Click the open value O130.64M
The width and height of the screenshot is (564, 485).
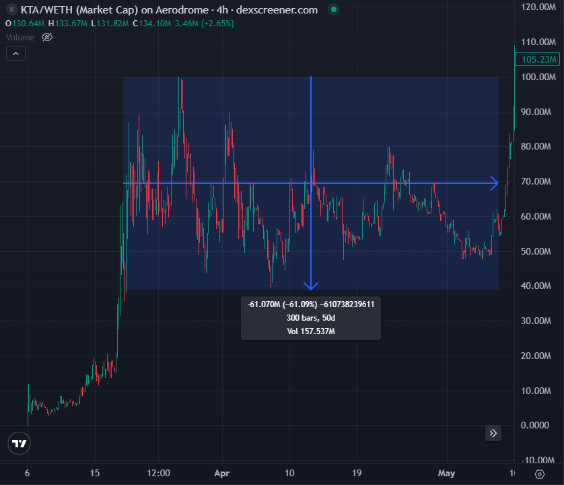(25, 24)
